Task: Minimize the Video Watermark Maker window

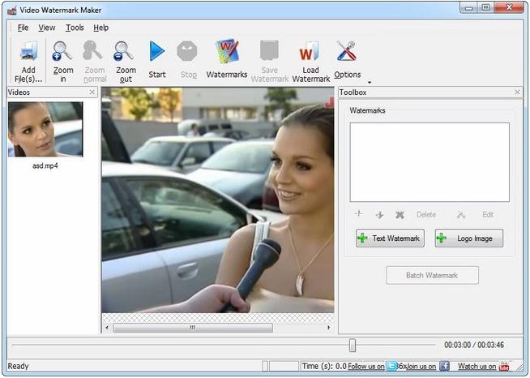Action: coord(468,8)
